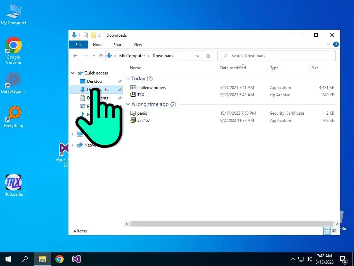Screen dimensions: 354x266
Task: Open My Computer desktop icon
Action: pos(13,14)
